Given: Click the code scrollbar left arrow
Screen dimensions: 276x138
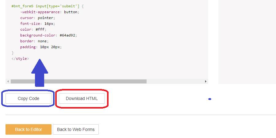Looking at the screenshot, I should (8, 81).
